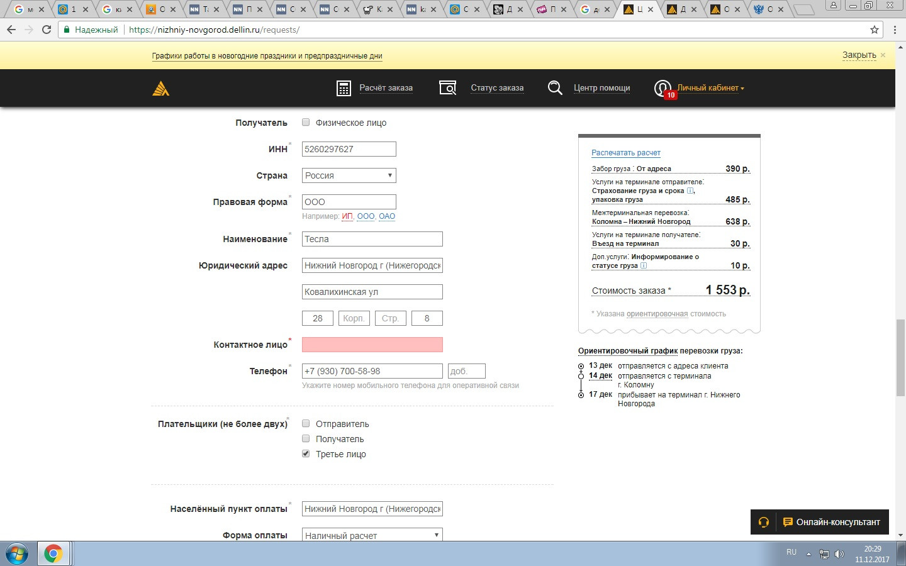This screenshot has height=566, width=906.
Task: Open the Windows Start menu
Action: click(16, 554)
